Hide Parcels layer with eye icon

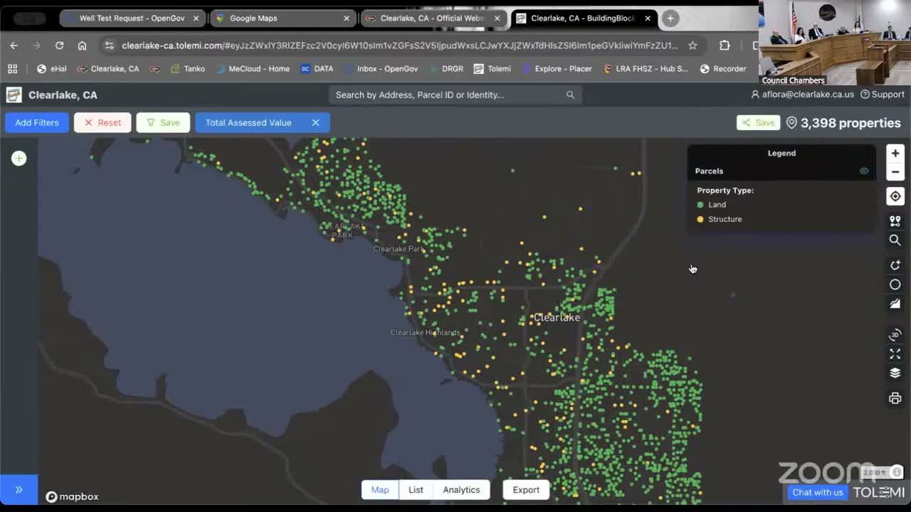pos(864,171)
